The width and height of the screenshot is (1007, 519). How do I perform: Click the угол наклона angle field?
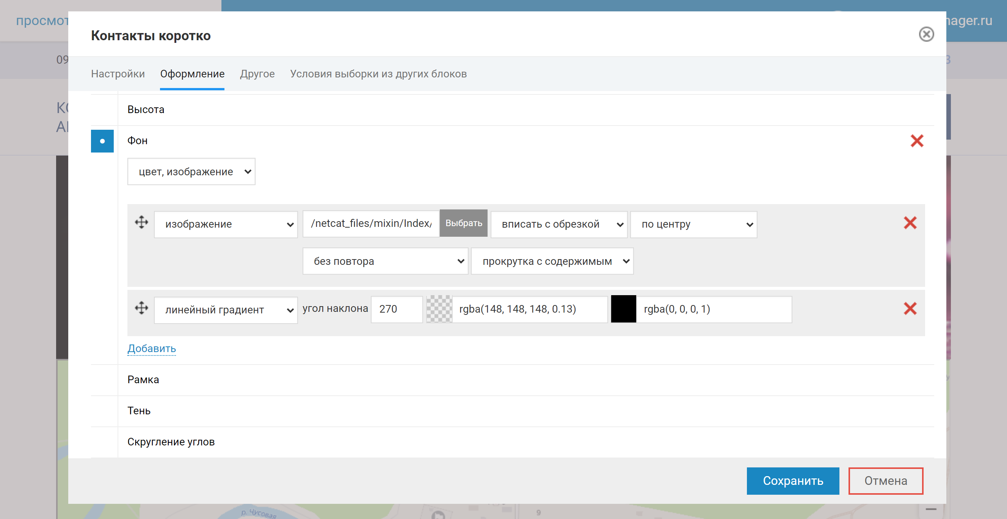pyautogui.click(x=396, y=309)
